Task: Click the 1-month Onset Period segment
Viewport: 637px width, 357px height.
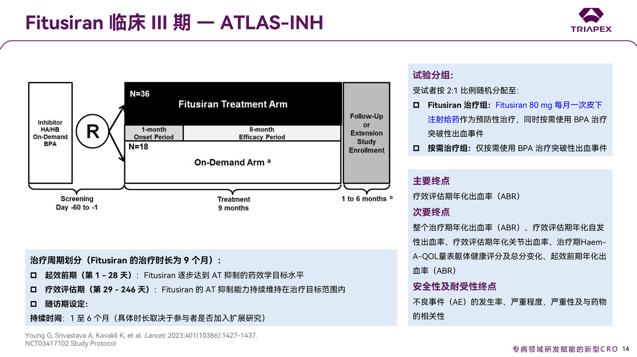Action: click(154, 133)
